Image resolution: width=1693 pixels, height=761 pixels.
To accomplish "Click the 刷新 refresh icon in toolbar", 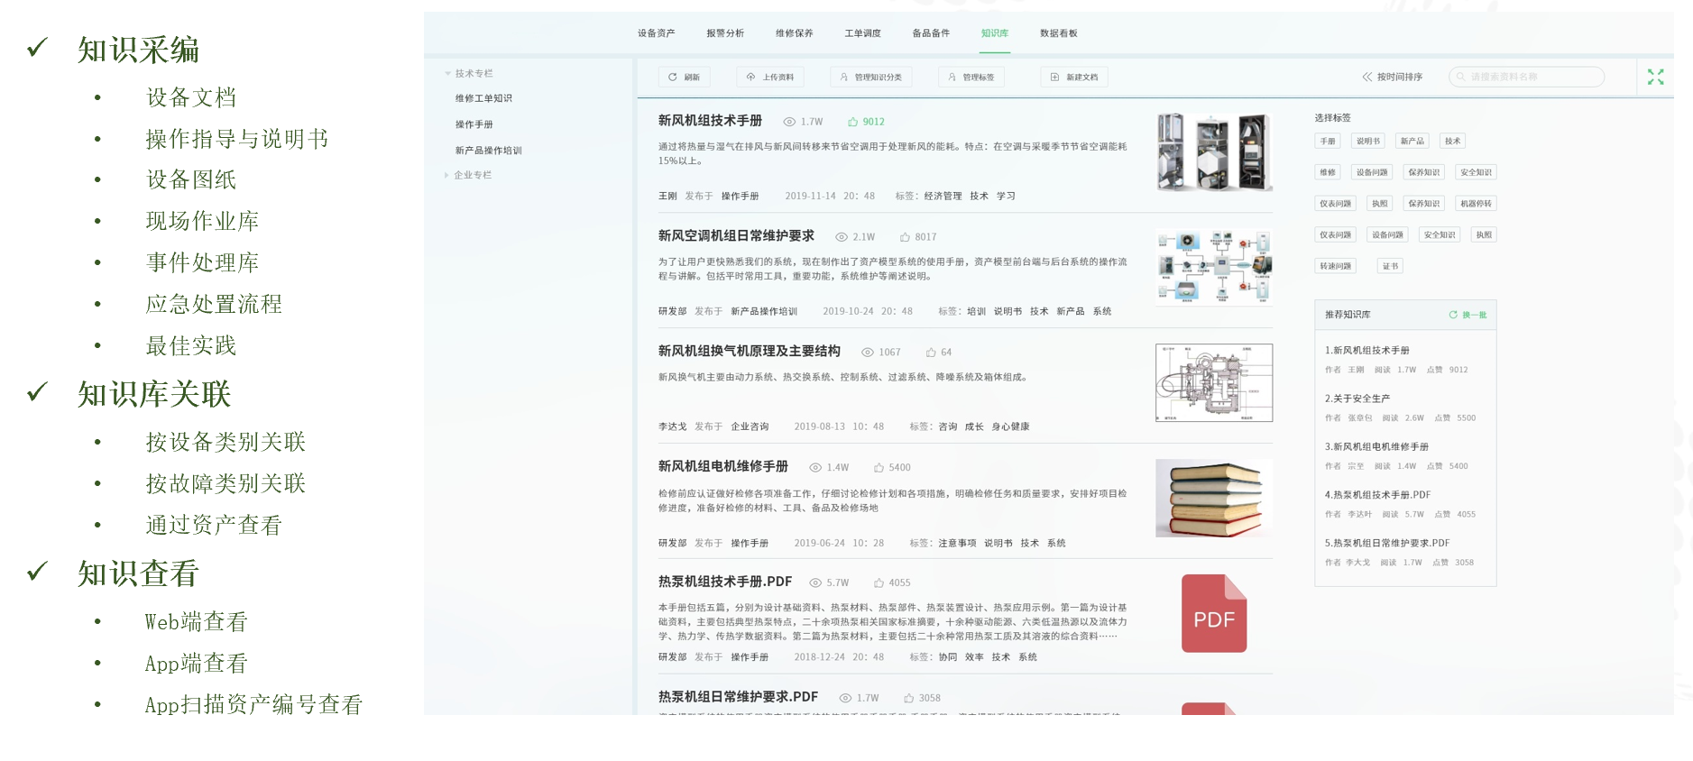I will [x=673, y=78].
